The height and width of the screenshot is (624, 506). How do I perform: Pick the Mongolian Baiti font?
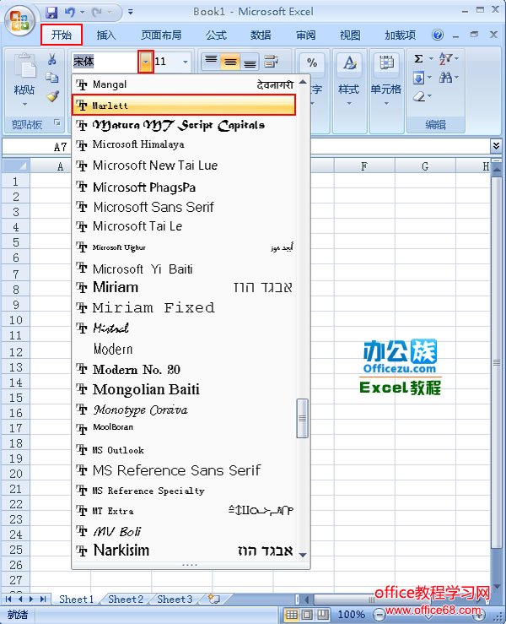pyautogui.click(x=184, y=389)
